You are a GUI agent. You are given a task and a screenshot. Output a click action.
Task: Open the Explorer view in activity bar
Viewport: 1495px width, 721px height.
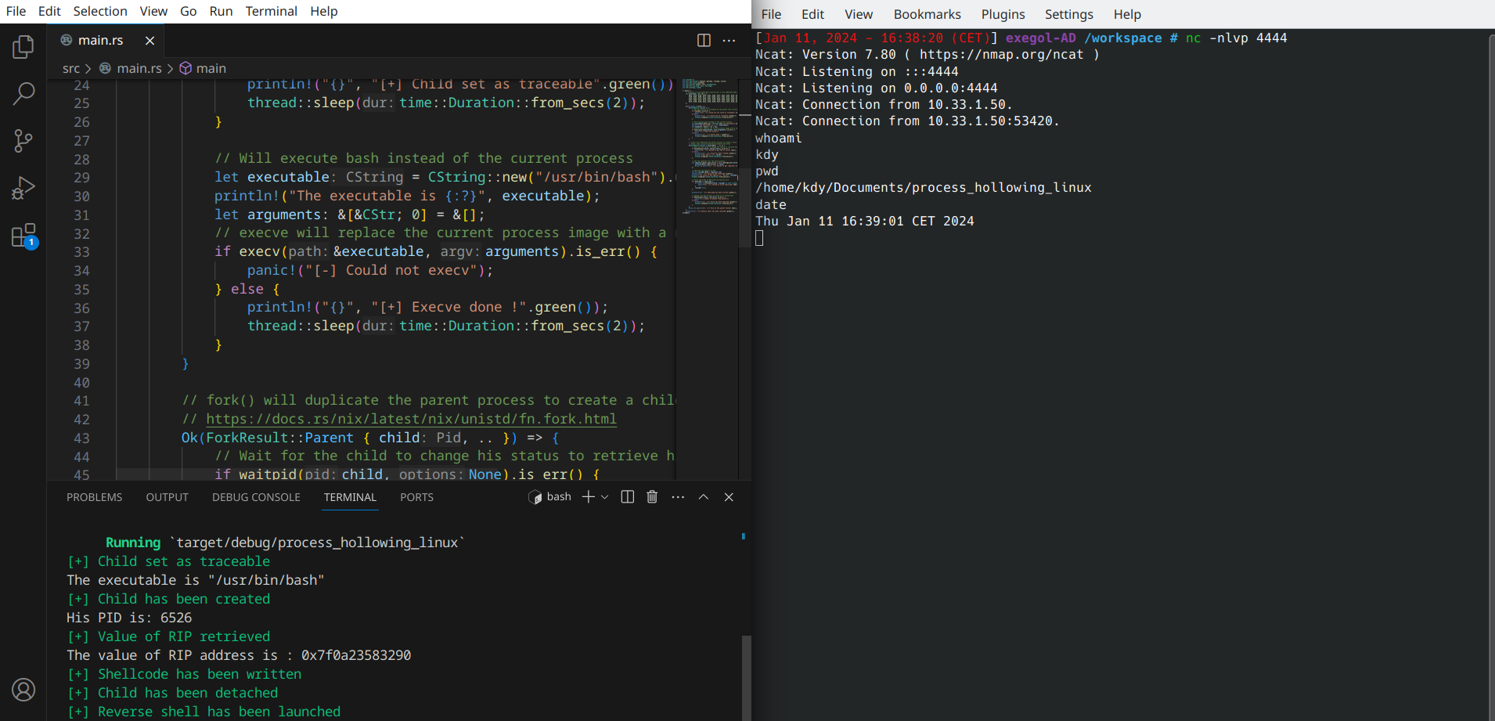23,47
